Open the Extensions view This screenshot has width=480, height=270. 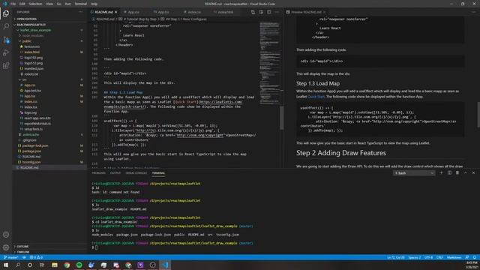pos(6,66)
